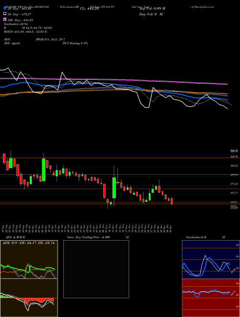Click the ADX '(MGR) 0.9, 24.2, 23.7' values
Screen dimensions: 240x317
pyautogui.click(x=50, y=39)
